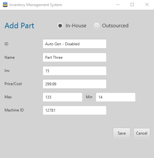
Task: Click the Inv field with value 15
Action: click(x=75, y=71)
